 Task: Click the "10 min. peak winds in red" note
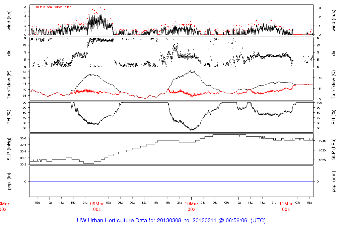53,7
